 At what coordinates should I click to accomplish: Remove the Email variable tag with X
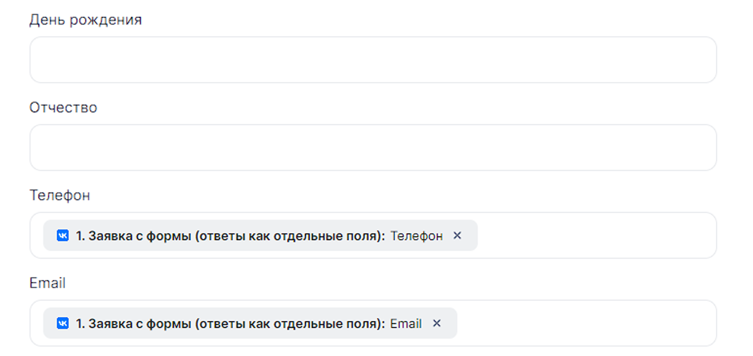pos(437,324)
